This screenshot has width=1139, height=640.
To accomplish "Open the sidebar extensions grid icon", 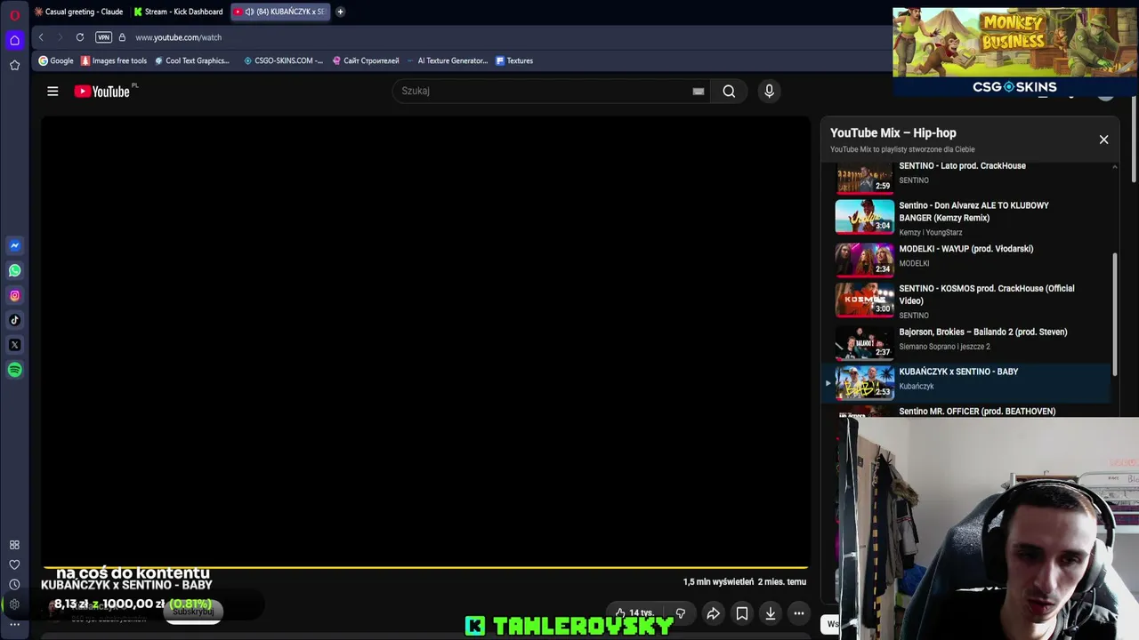I will [x=14, y=545].
